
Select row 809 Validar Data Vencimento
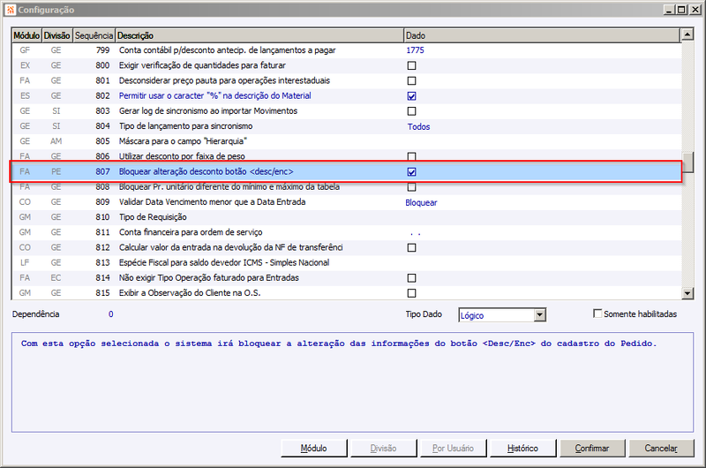pos(346,202)
